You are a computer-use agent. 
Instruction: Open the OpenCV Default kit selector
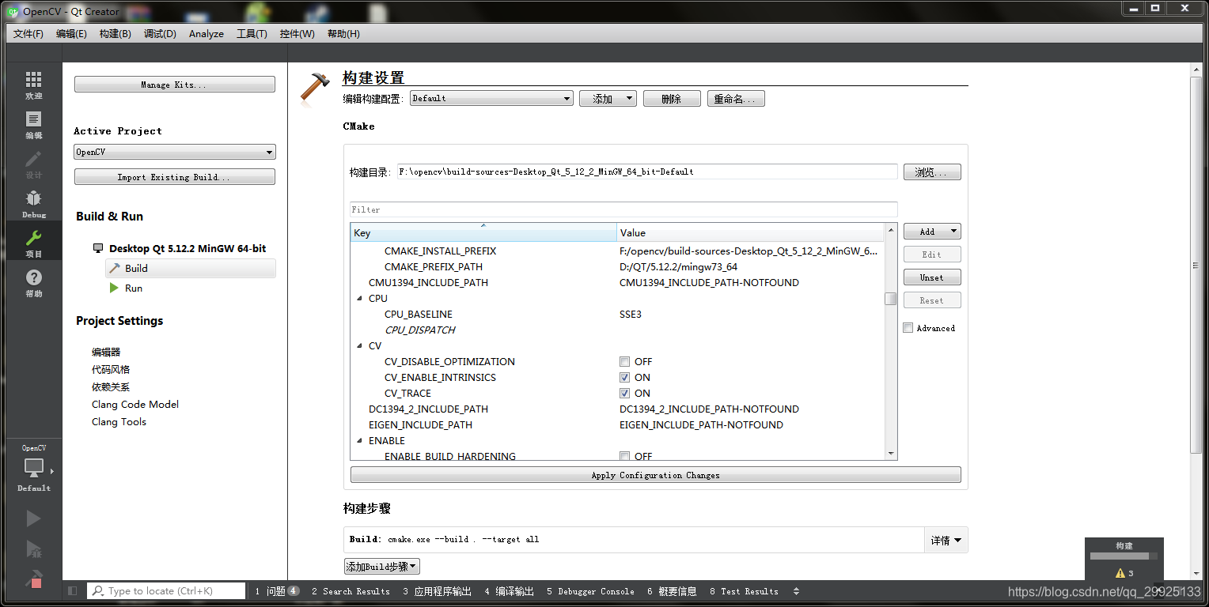[x=33, y=469]
